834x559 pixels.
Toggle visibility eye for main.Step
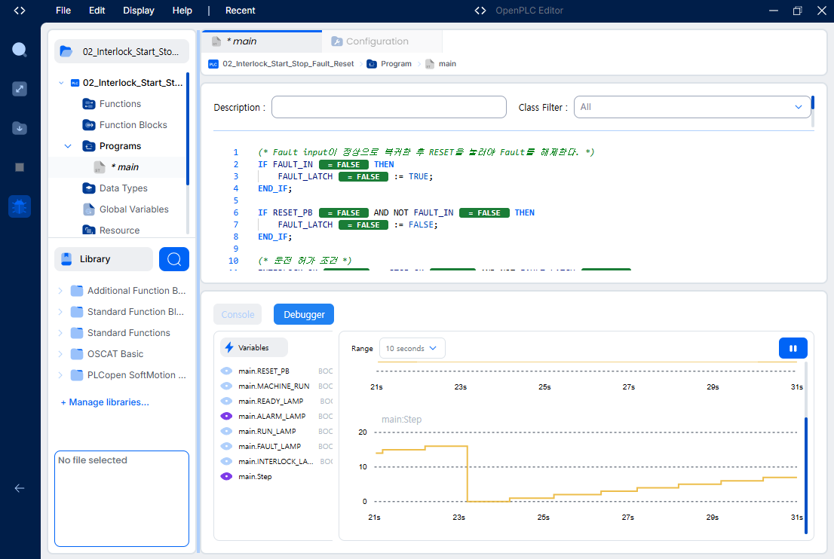tap(226, 477)
